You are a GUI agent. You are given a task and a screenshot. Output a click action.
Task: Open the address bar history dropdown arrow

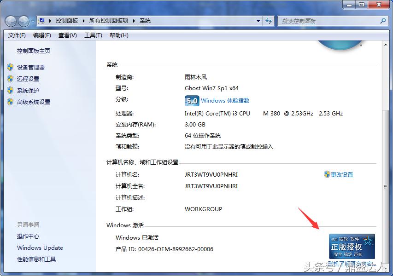tap(258, 21)
